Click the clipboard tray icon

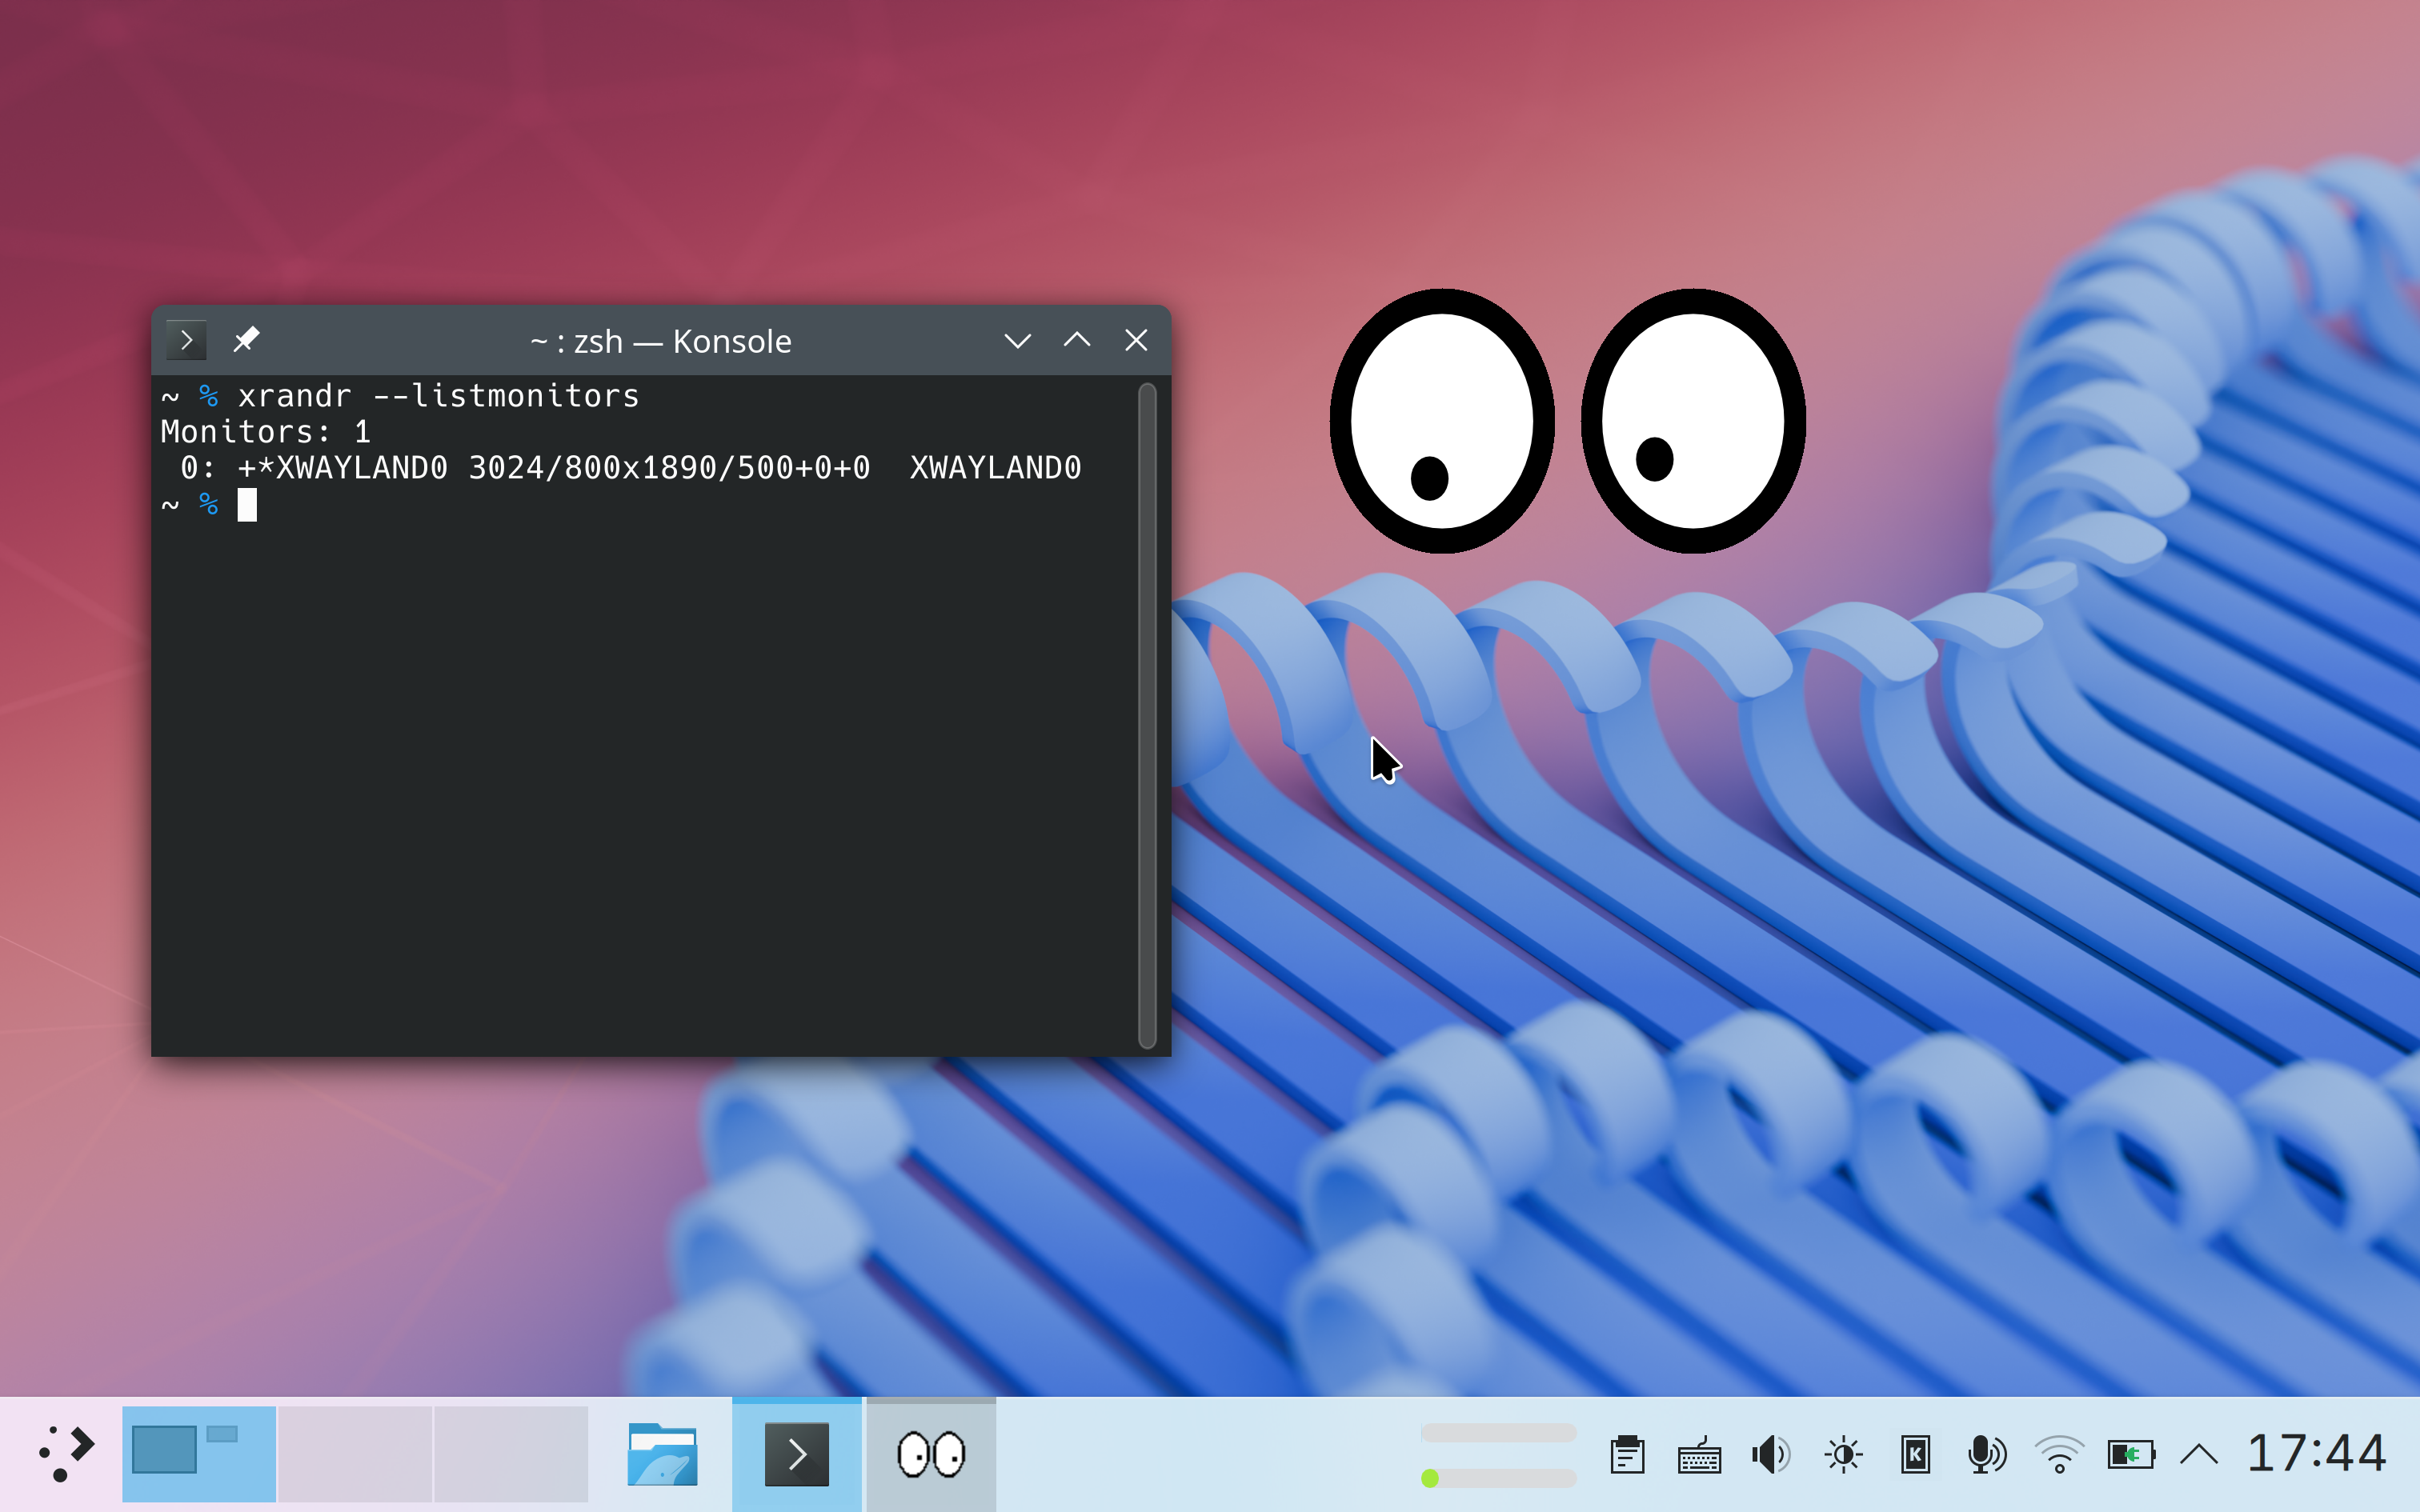[x=1627, y=1454]
